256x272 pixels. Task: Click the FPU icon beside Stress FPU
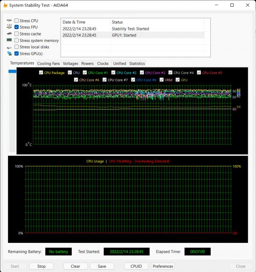tap(9, 27)
